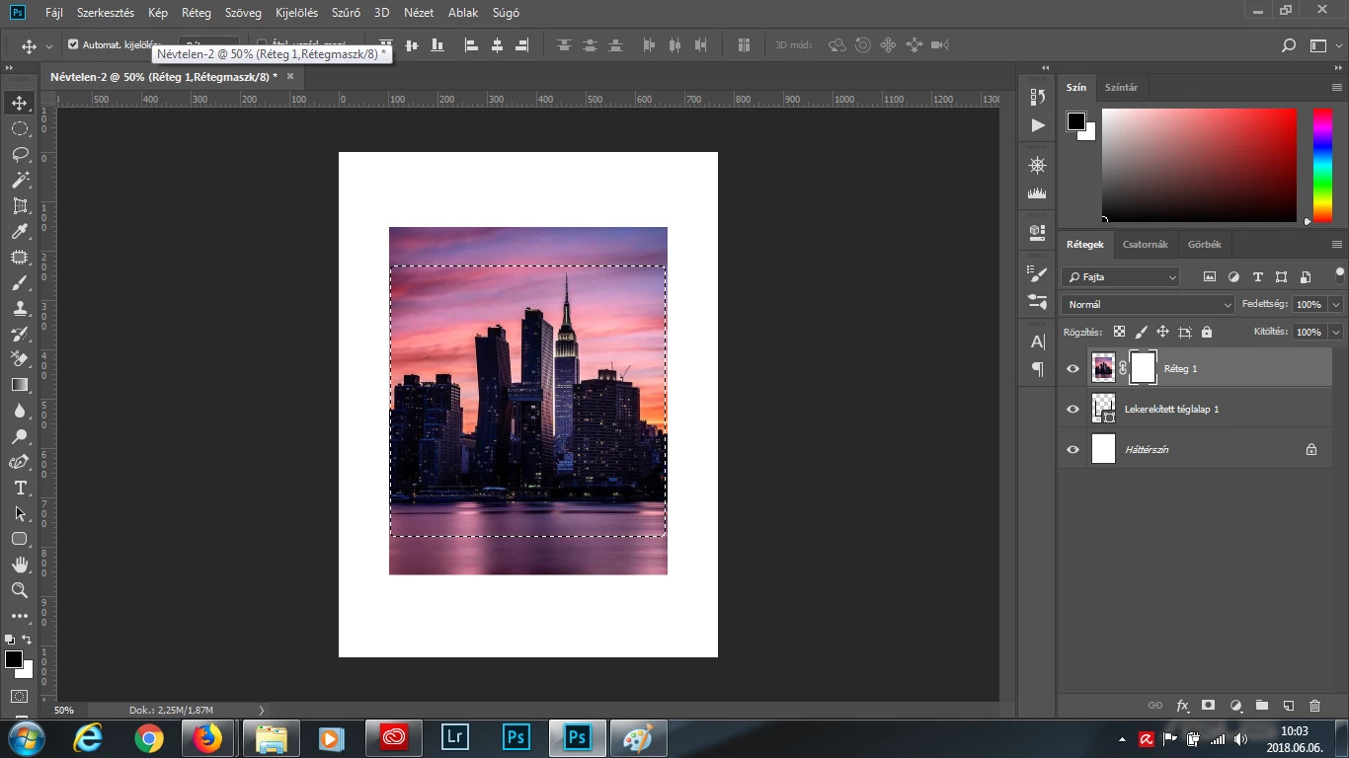Switch to the Görbék tab

1204,245
